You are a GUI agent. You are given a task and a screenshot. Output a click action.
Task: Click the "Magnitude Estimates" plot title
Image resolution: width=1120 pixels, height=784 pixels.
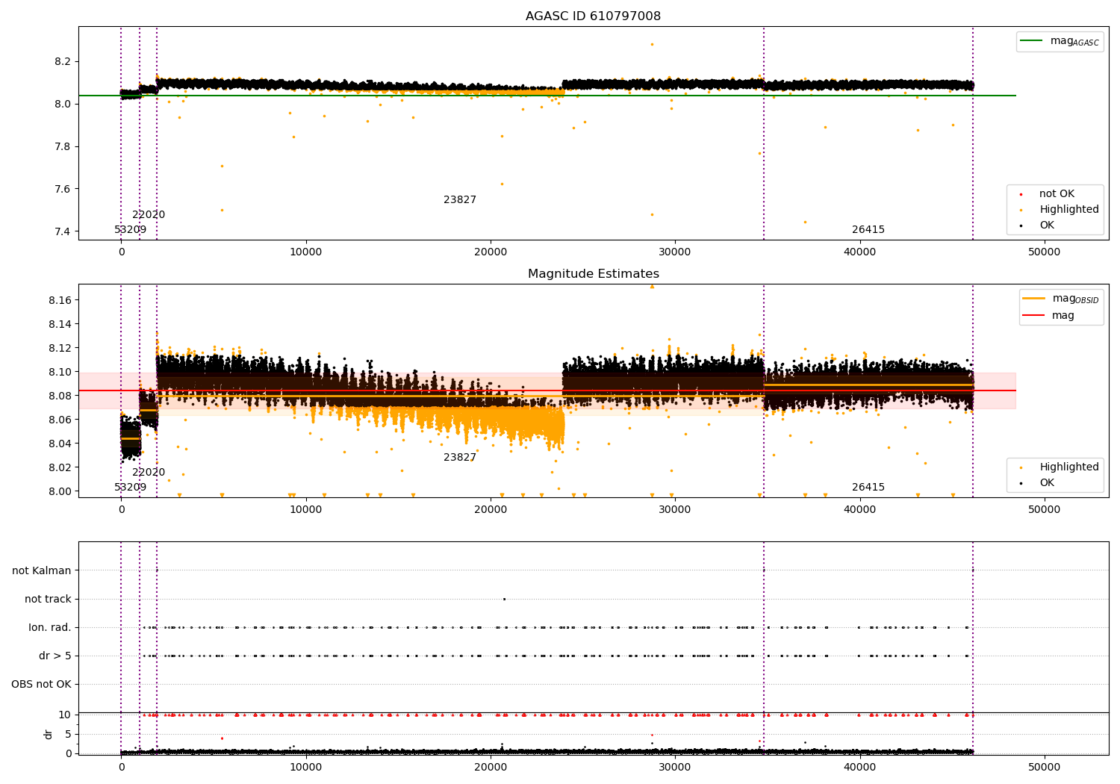click(x=593, y=274)
